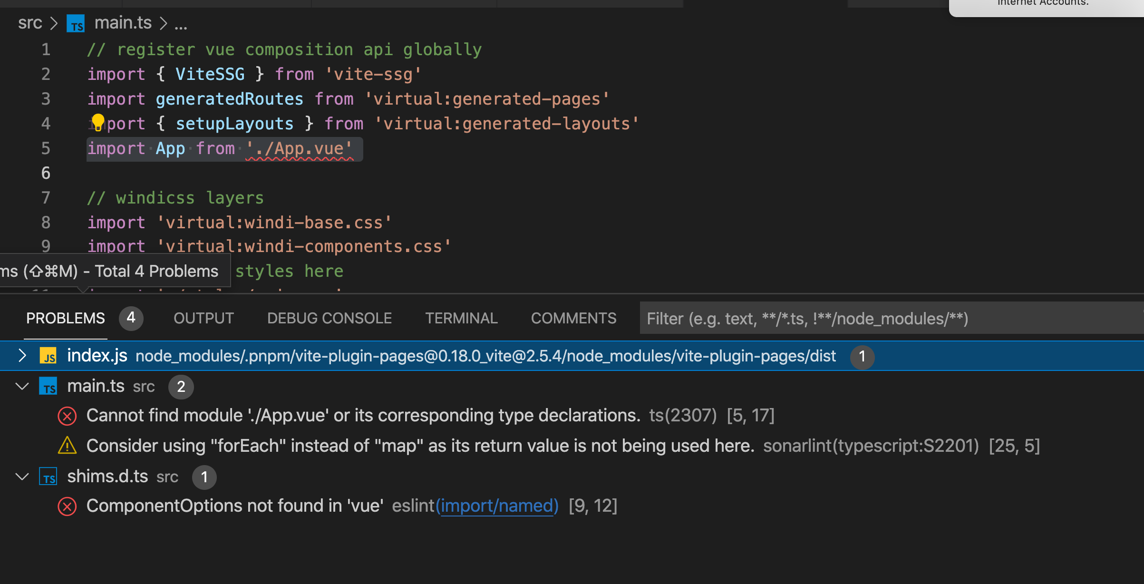Click the red error icon for Cannot find module
The height and width of the screenshot is (584, 1144).
[67, 416]
